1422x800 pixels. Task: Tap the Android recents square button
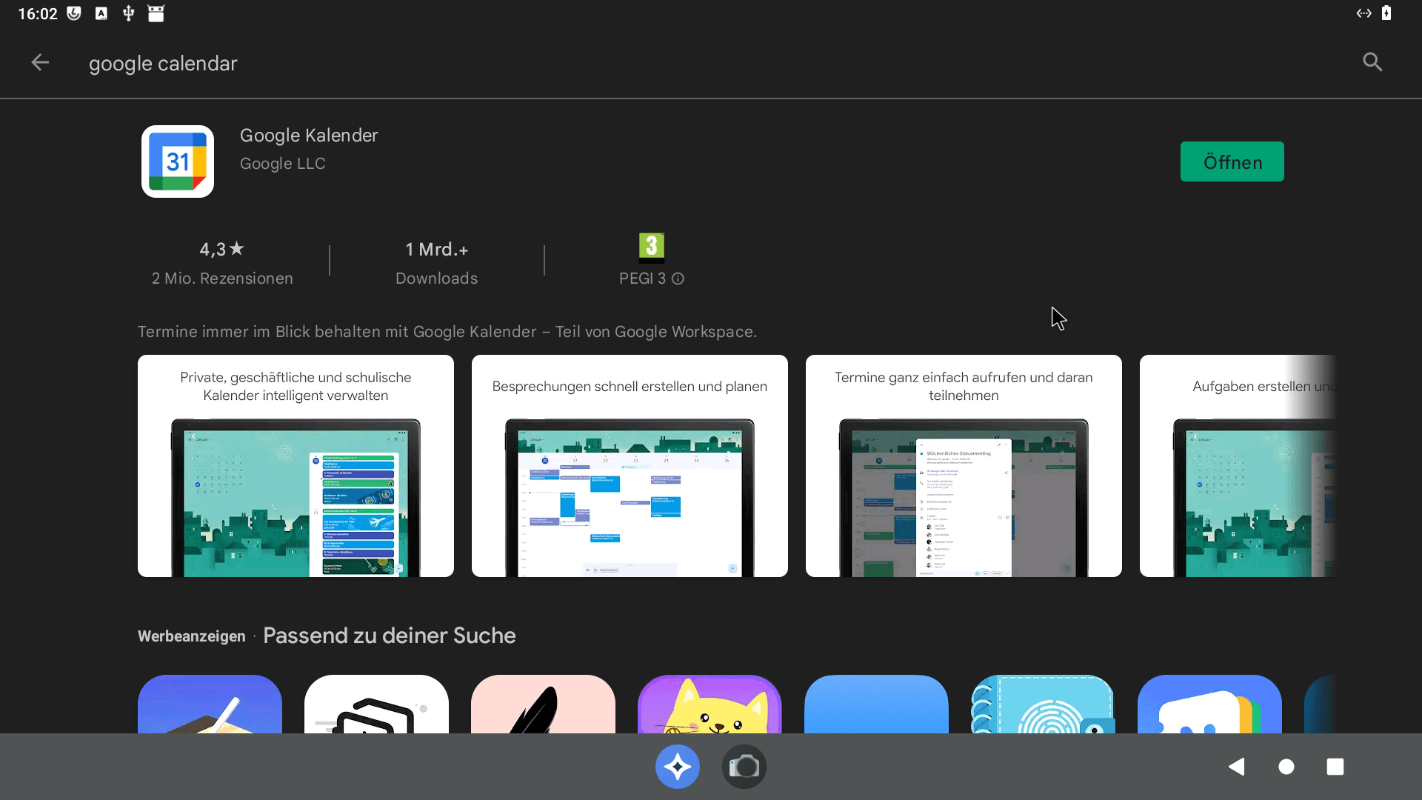[1335, 767]
